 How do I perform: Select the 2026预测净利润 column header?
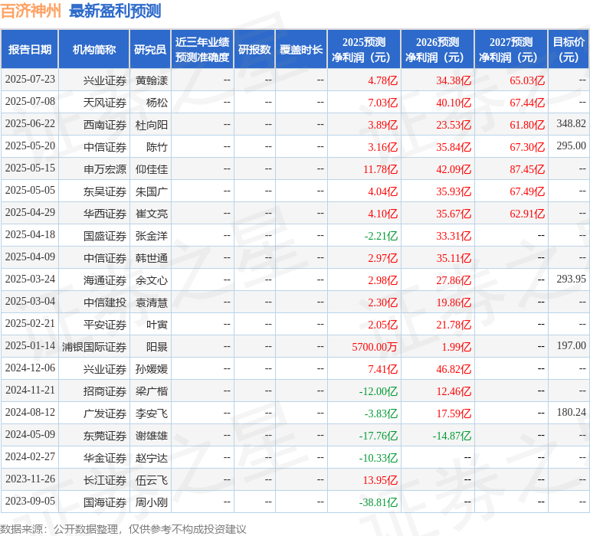438,49
